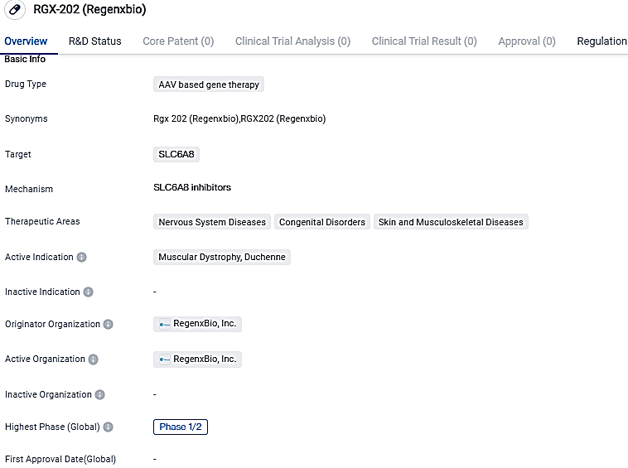Click the AAV based gene therapy tag
The width and height of the screenshot is (628, 468).
[x=209, y=84]
